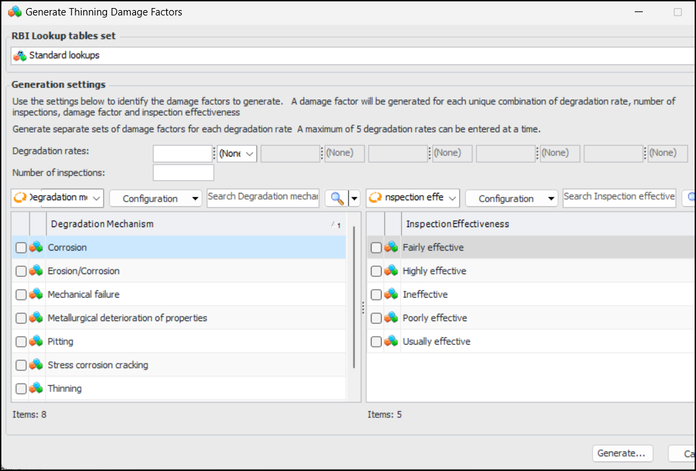The image size is (696, 471).
Task: Open the first degradation rate units dropdown
Action: click(237, 153)
